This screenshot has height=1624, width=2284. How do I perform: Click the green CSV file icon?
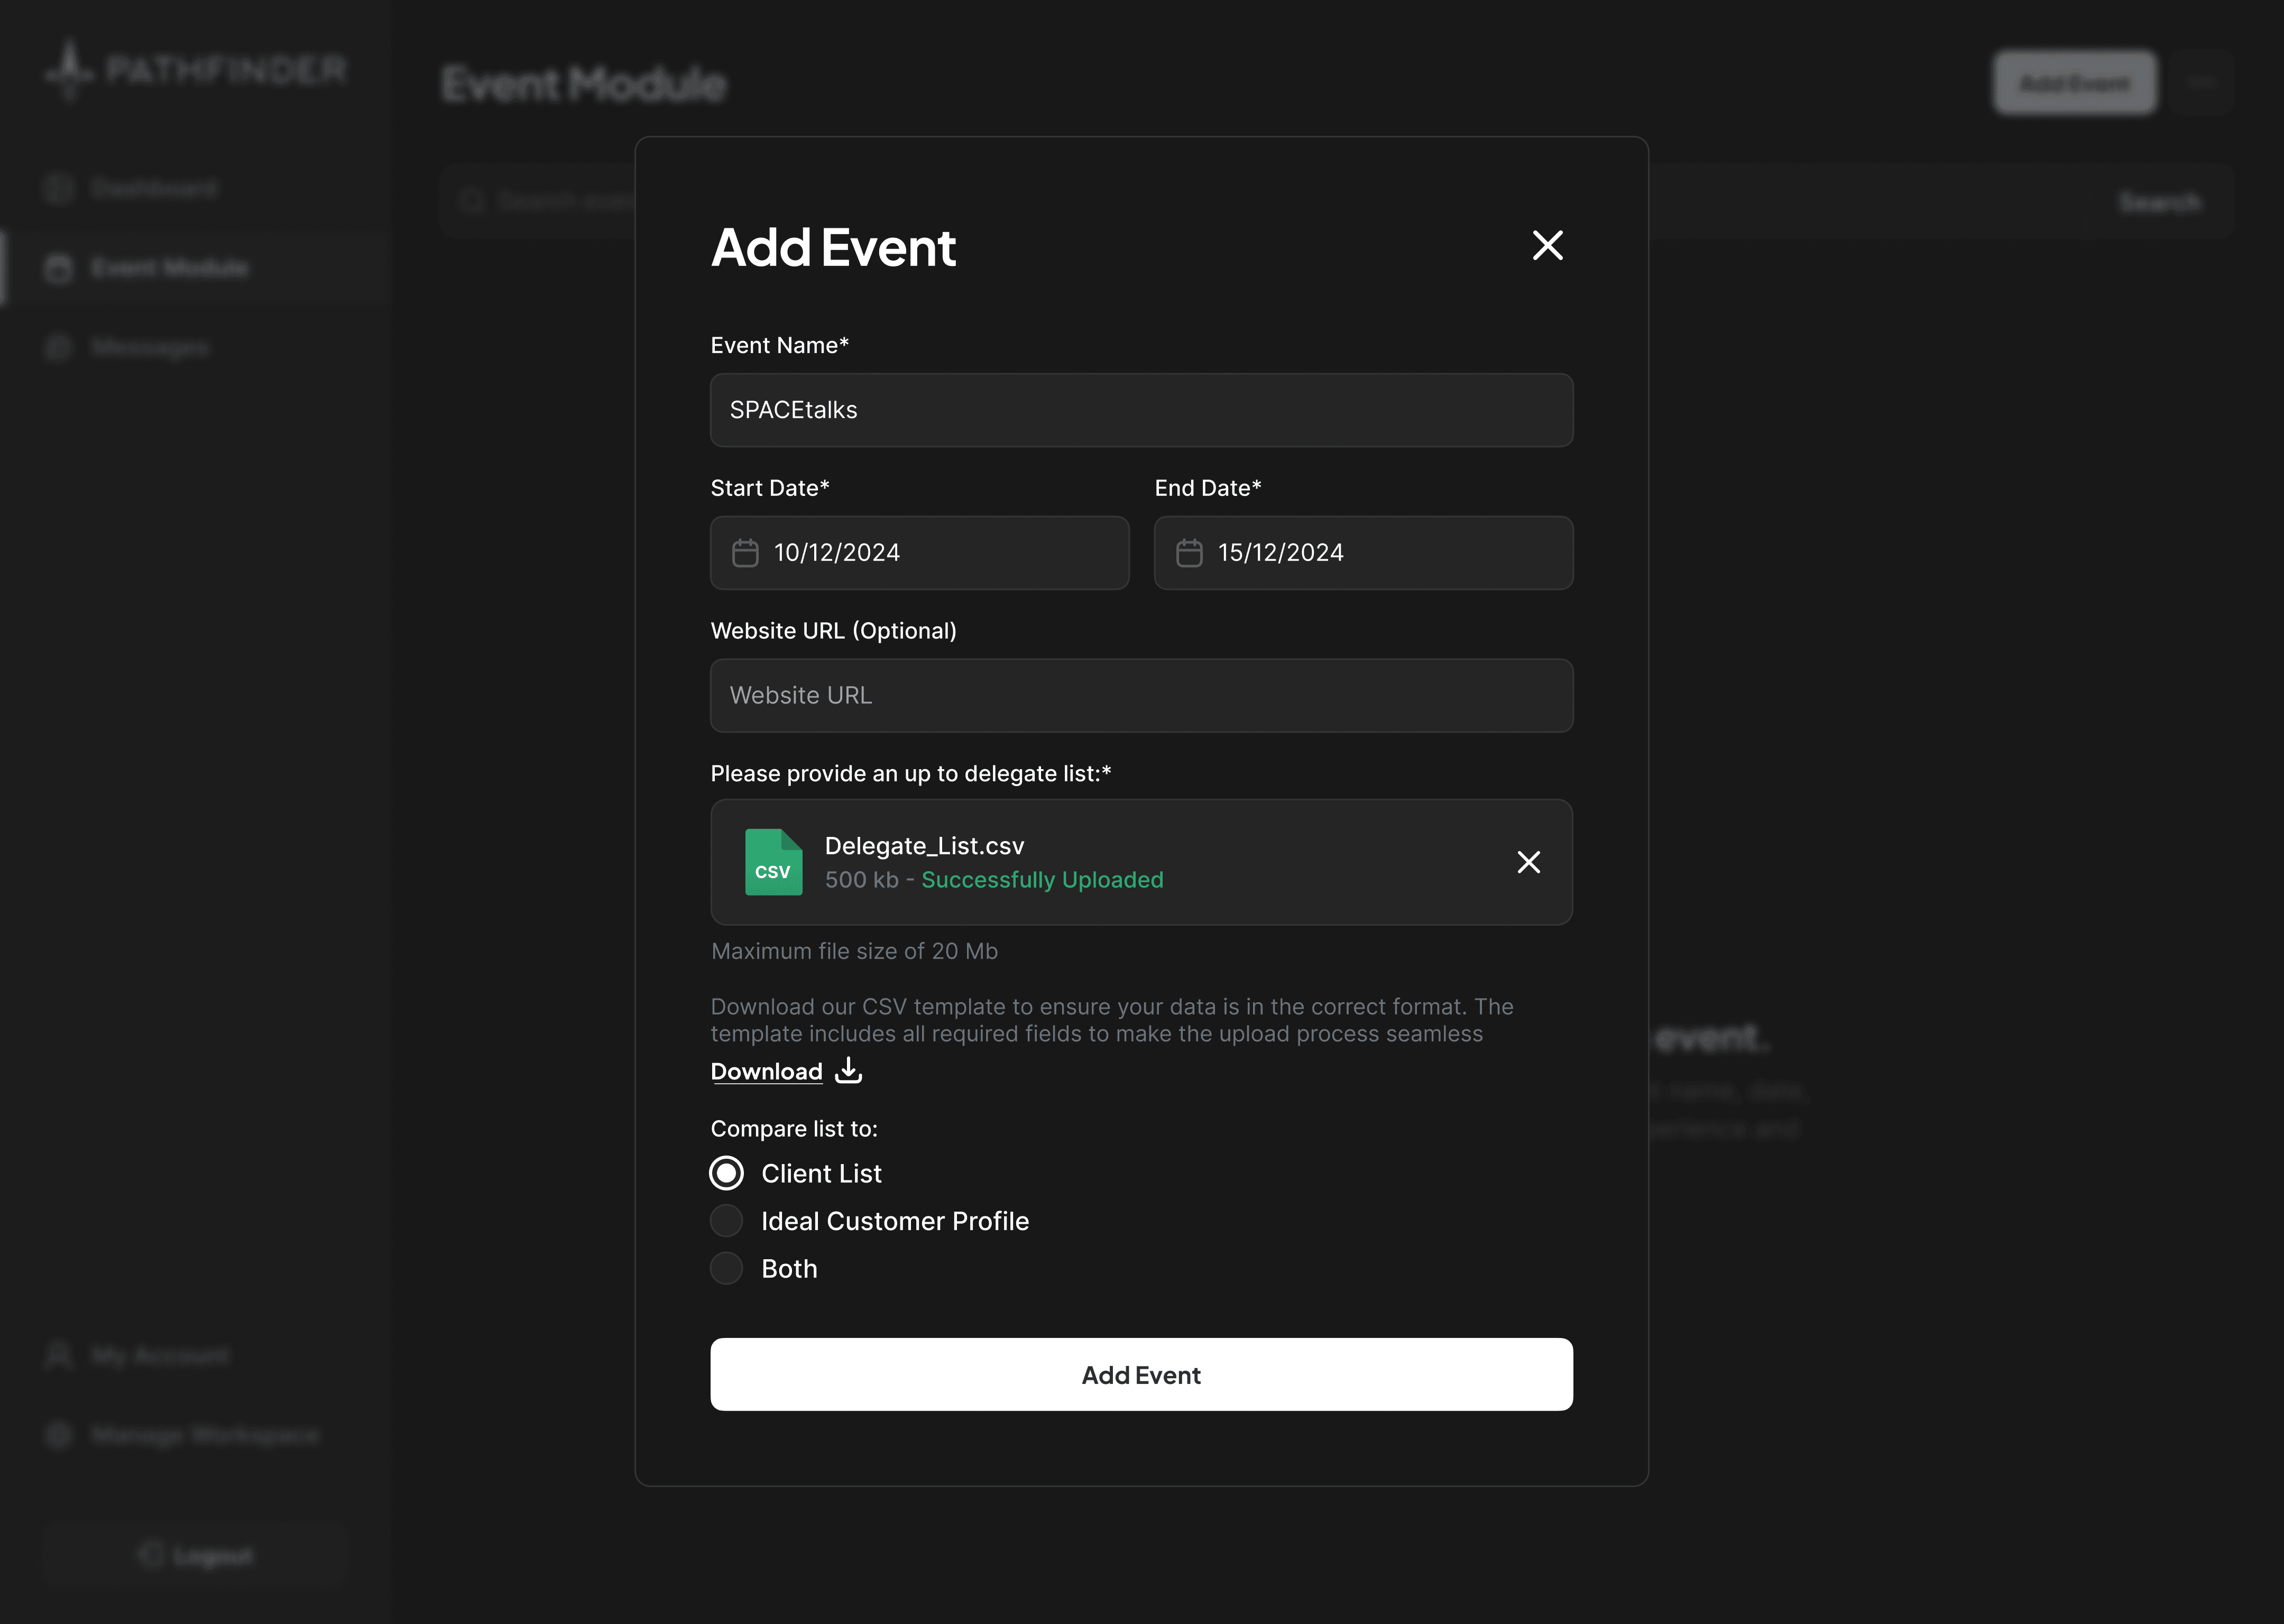pos(773,862)
